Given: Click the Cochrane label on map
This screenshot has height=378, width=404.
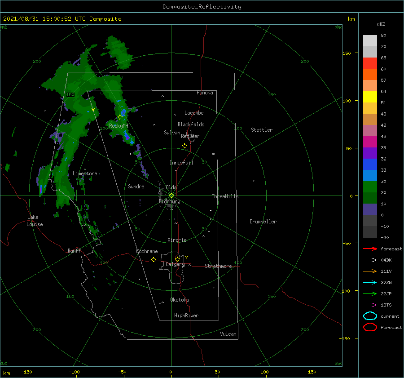Looking at the screenshot, I should pos(147,251).
